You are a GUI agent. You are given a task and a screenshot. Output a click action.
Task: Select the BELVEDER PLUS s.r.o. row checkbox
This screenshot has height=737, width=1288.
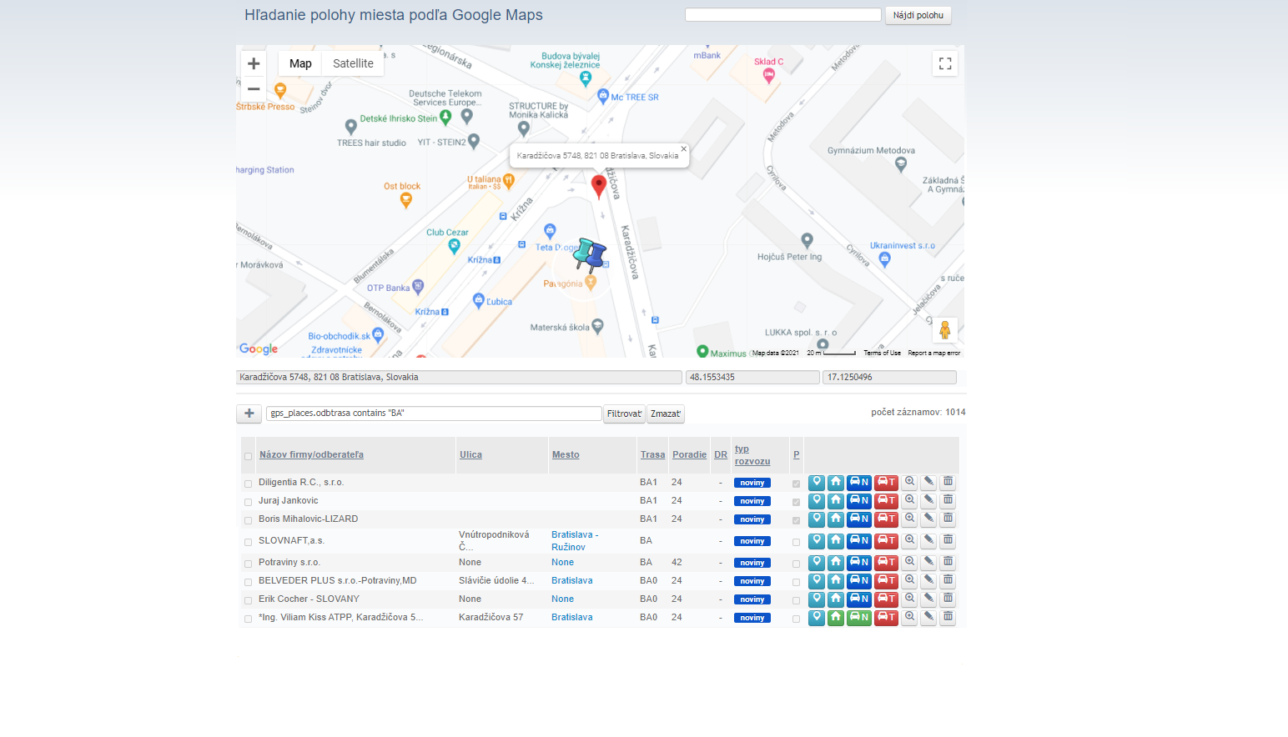(x=248, y=582)
